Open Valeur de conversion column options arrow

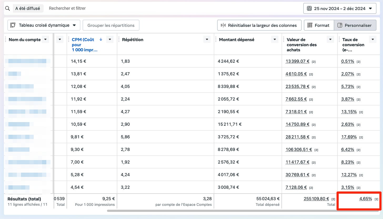coord(330,39)
